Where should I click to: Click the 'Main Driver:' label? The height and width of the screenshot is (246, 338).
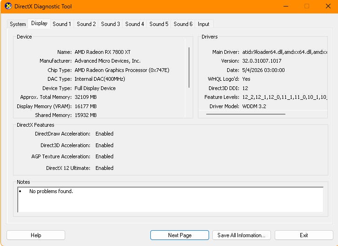(226, 52)
